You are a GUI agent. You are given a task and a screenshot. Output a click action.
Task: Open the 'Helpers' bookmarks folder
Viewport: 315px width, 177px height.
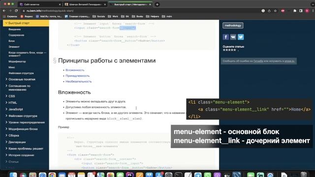[x=153, y=16]
